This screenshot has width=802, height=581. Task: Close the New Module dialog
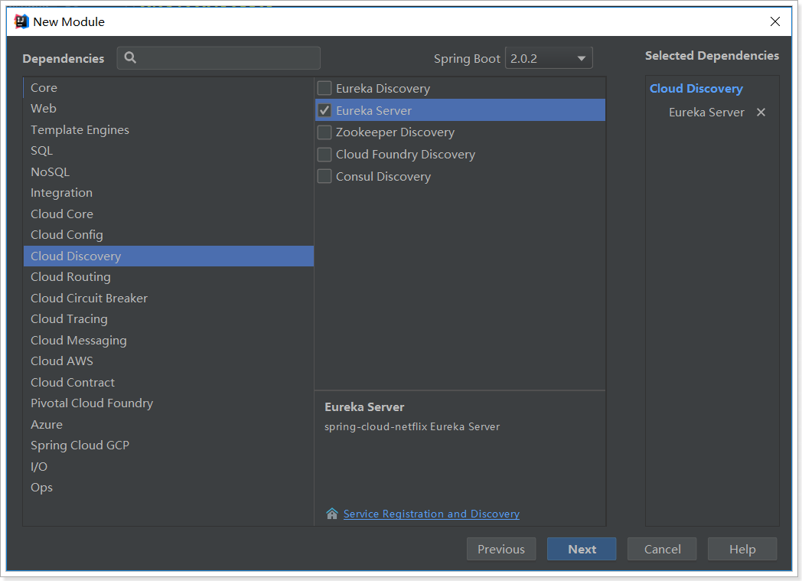pyautogui.click(x=775, y=21)
